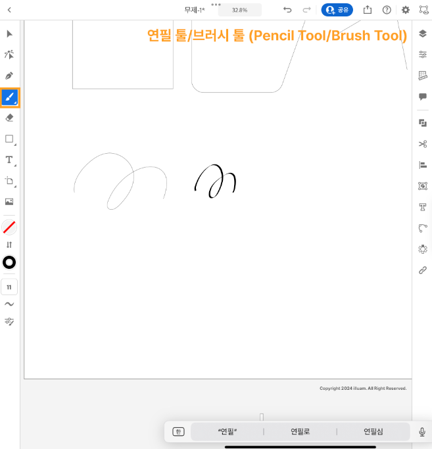Pick the Direct Selection tool
The width and height of the screenshot is (432, 449).
9,55
